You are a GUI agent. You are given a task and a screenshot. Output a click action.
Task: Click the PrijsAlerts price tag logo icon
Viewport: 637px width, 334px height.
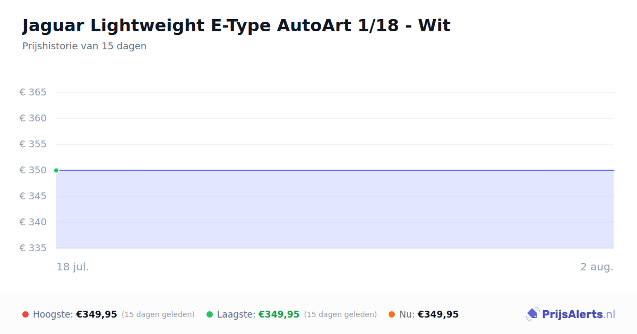[x=533, y=314]
